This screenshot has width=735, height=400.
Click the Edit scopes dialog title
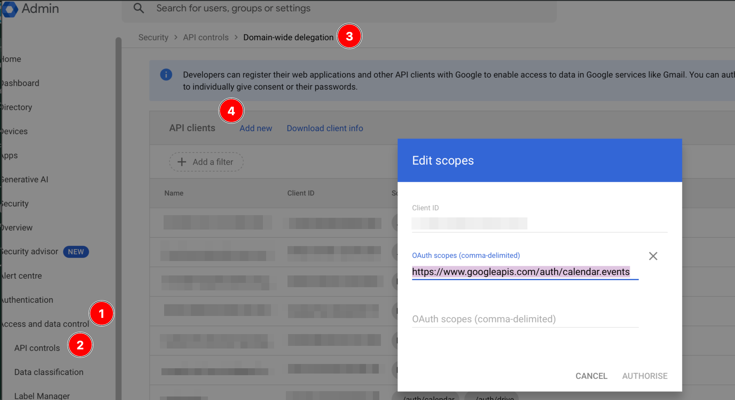point(443,161)
